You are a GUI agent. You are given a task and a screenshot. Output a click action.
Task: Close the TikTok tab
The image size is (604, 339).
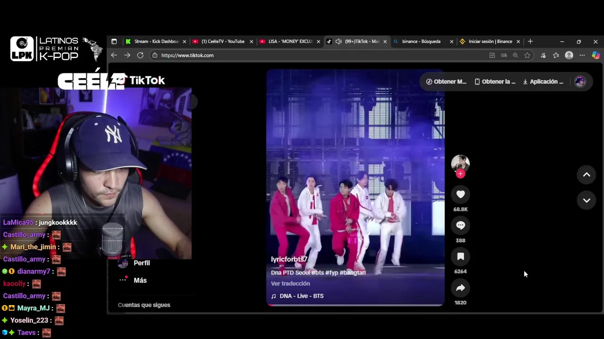[x=385, y=41]
